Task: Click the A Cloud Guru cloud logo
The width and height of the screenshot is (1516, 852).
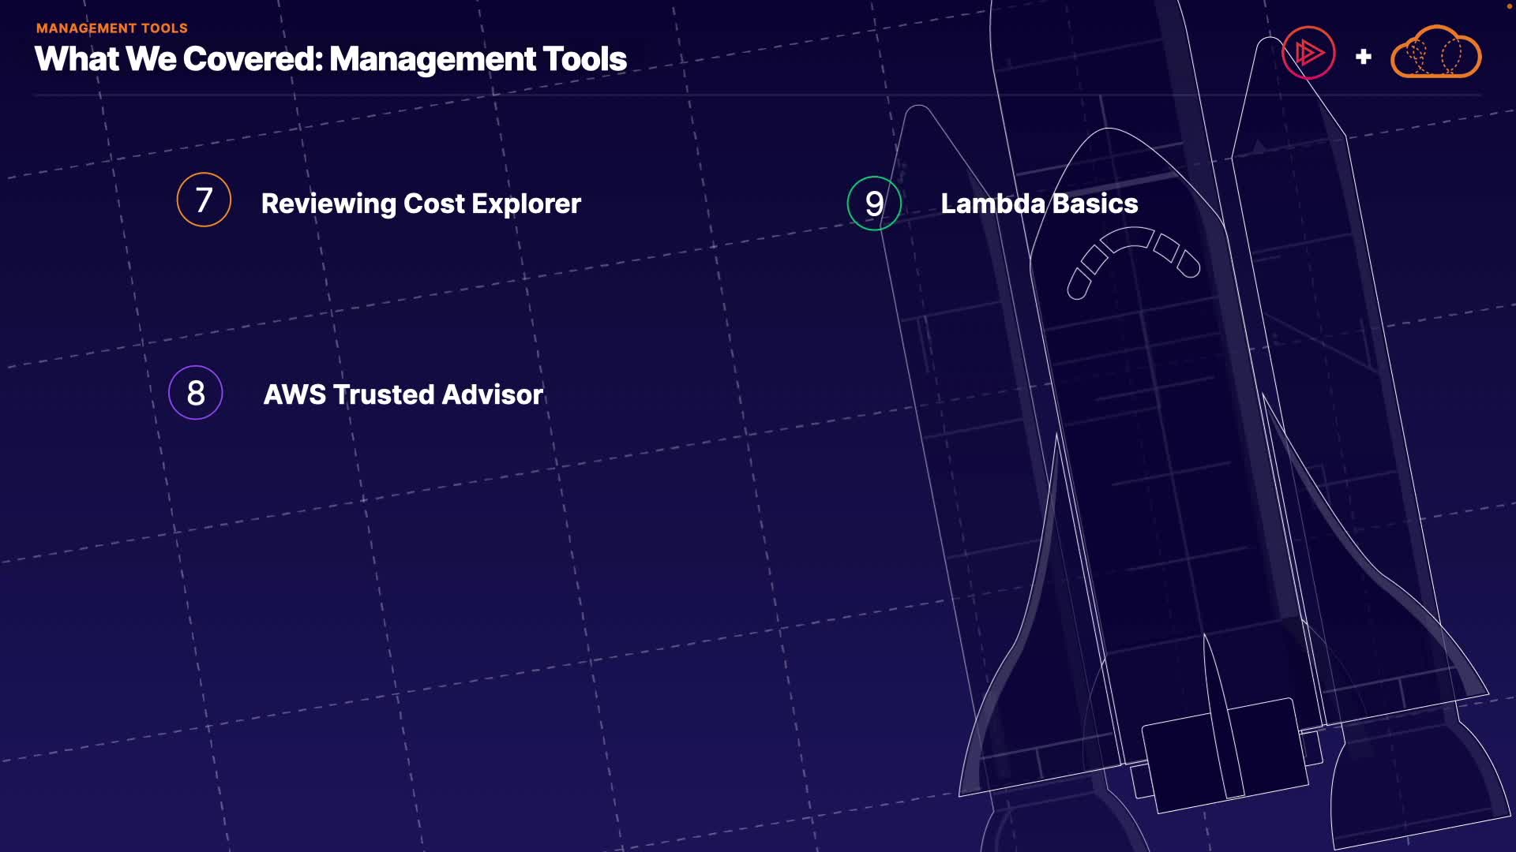Action: [x=1435, y=53]
